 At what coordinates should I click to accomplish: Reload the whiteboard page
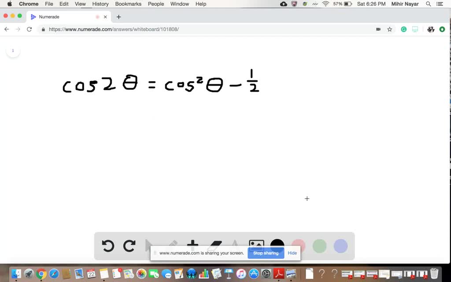(29, 29)
